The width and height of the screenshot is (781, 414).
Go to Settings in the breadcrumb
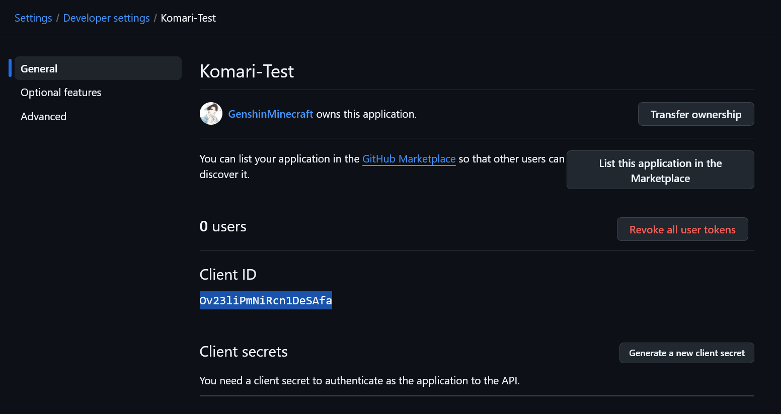(33, 18)
